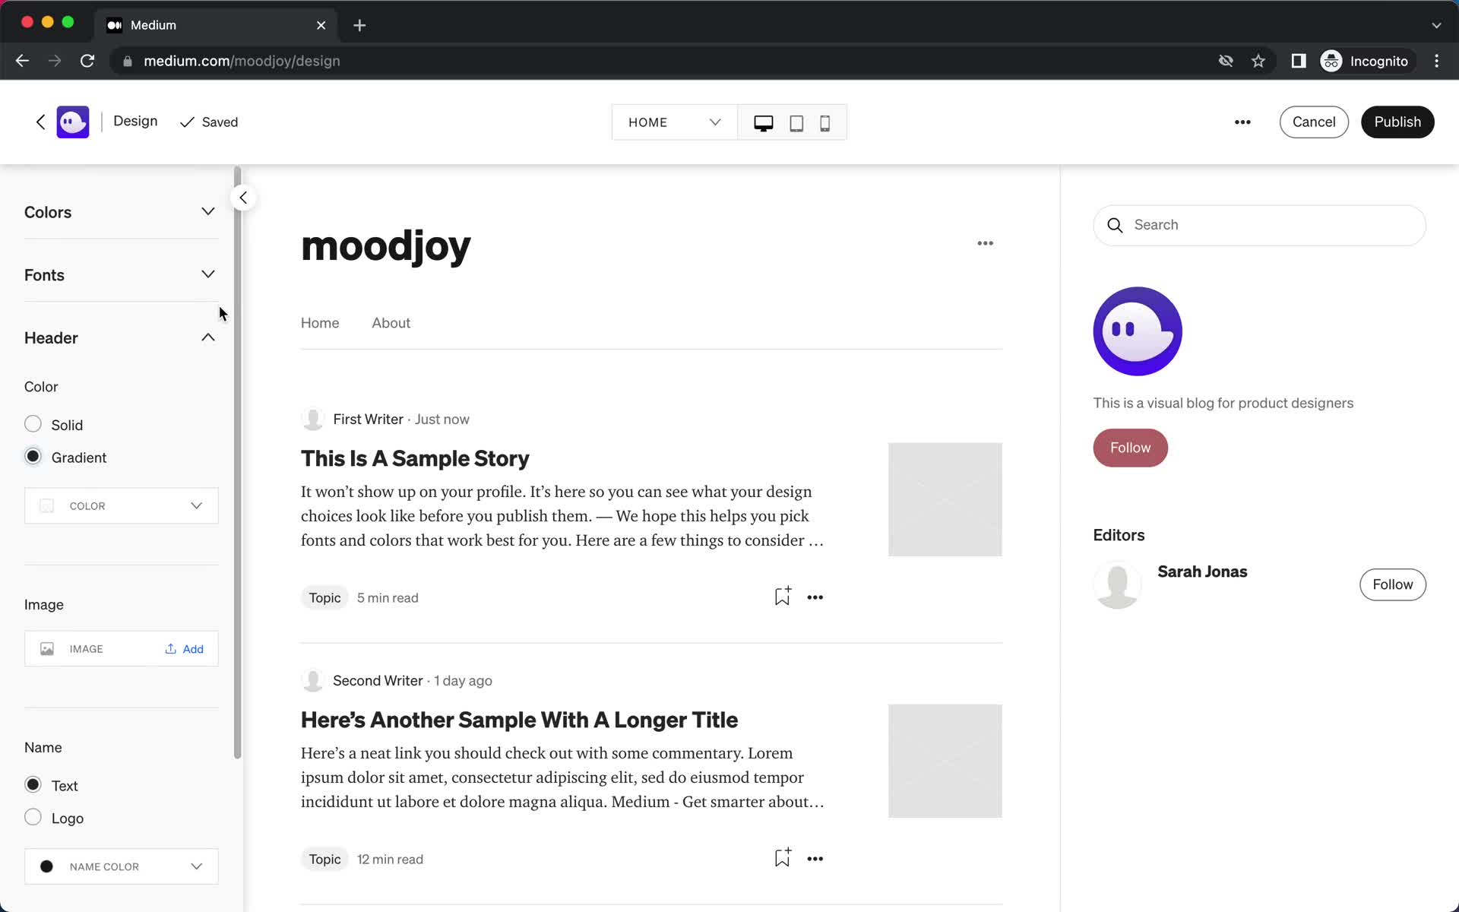Image resolution: width=1459 pixels, height=912 pixels.
Task: Click the About navigation tab
Action: [x=392, y=322]
